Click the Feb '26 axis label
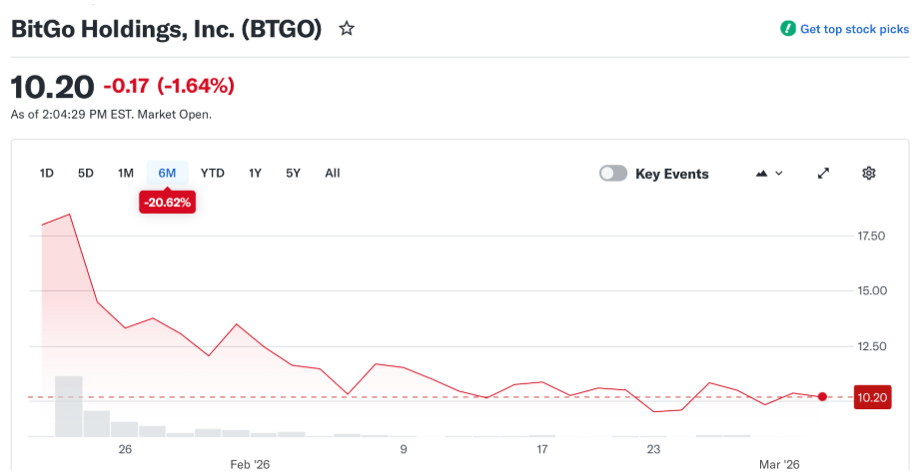915x476 pixels. coord(250,464)
